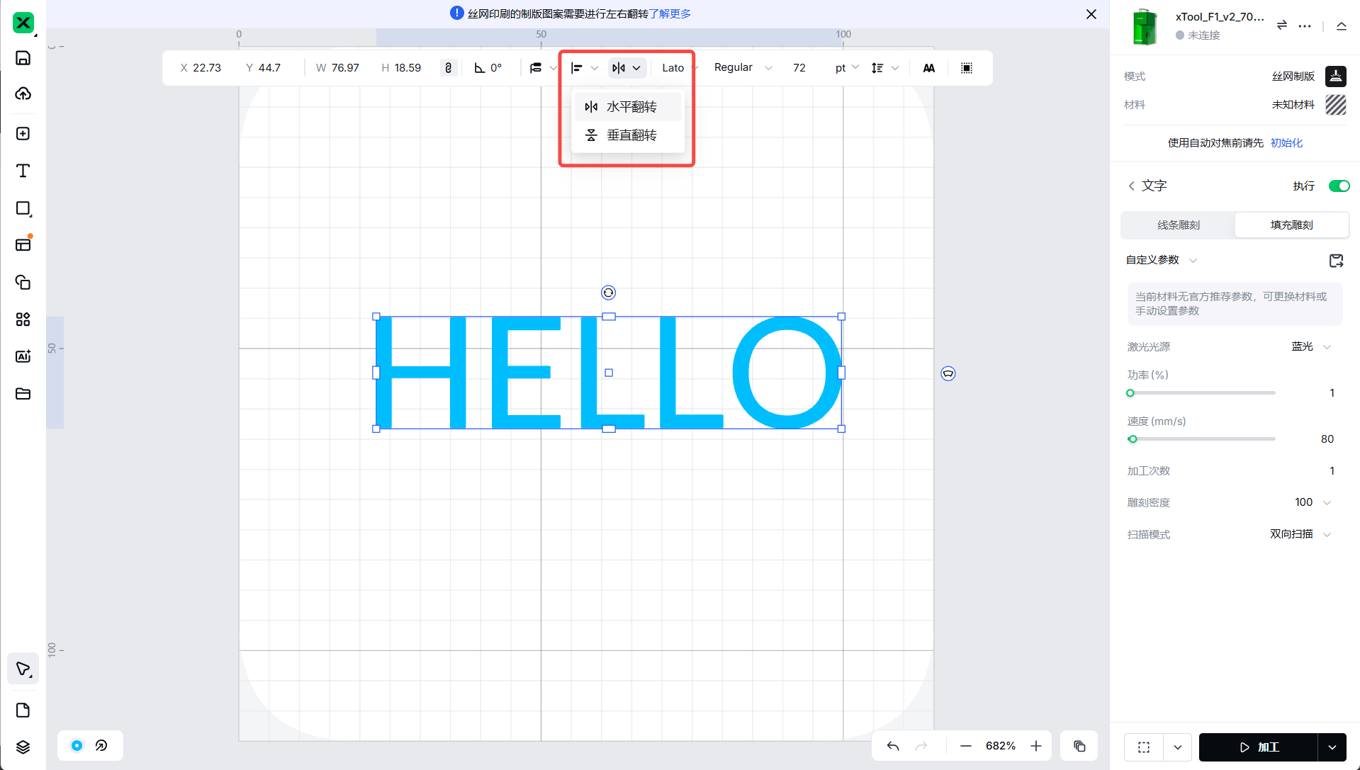Click the 功率 power slider handle
Viewport: 1360px width, 770px height.
[1130, 393]
